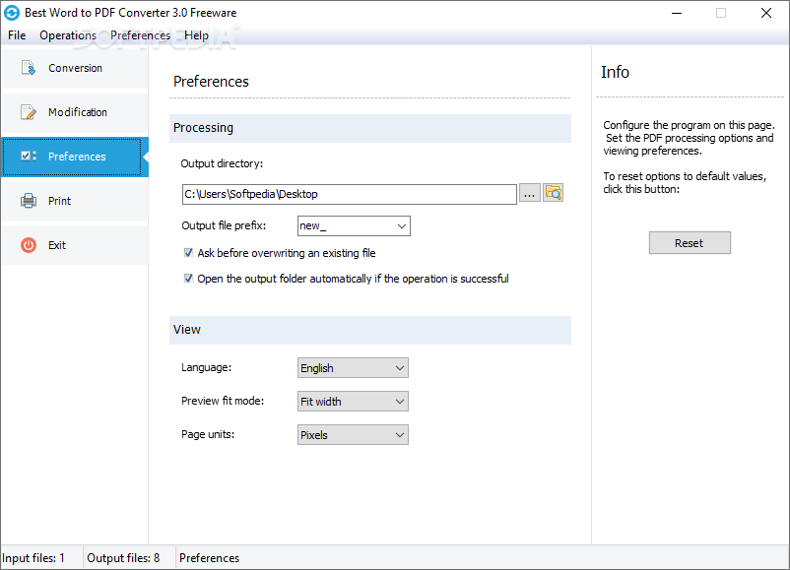The height and width of the screenshot is (570, 790).
Task: Expand the Preview fit mode dropdown
Action: [x=353, y=402]
